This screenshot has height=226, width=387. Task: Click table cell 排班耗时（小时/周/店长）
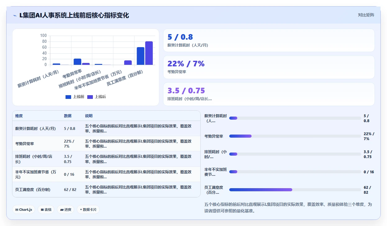point(37,159)
